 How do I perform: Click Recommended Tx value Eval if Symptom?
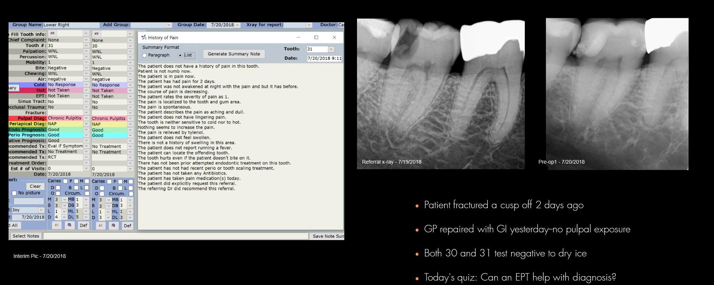[65, 146]
